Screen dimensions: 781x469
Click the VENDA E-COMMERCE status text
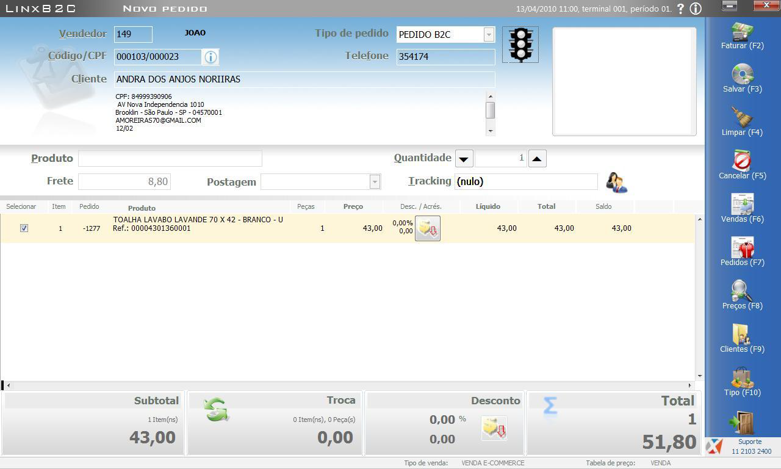pyautogui.click(x=493, y=463)
